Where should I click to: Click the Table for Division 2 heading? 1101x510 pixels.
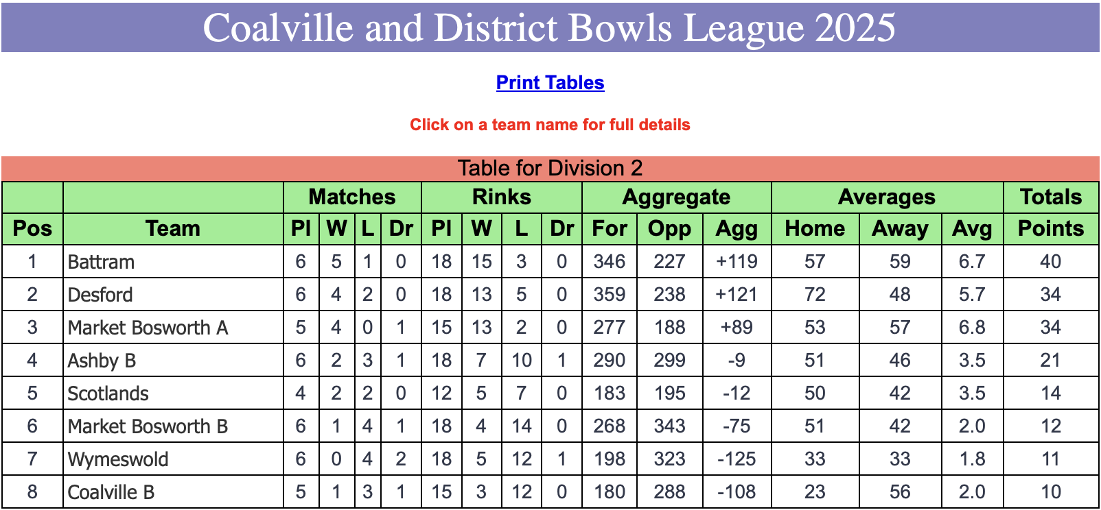(x=550, y=168)
